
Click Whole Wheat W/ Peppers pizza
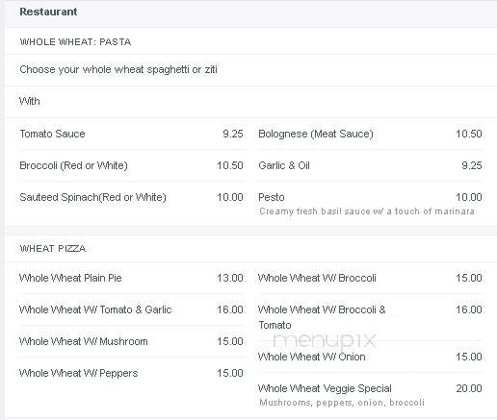78,373
